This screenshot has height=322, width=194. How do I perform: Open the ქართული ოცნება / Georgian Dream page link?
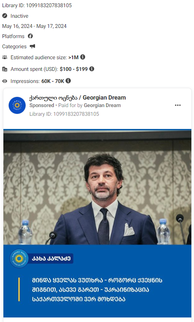[78, 98]
